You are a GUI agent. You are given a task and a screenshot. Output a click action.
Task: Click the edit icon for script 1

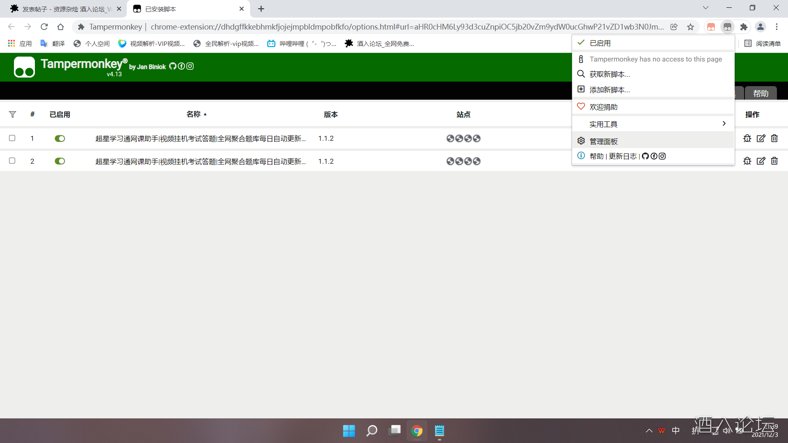coord(761,138)
